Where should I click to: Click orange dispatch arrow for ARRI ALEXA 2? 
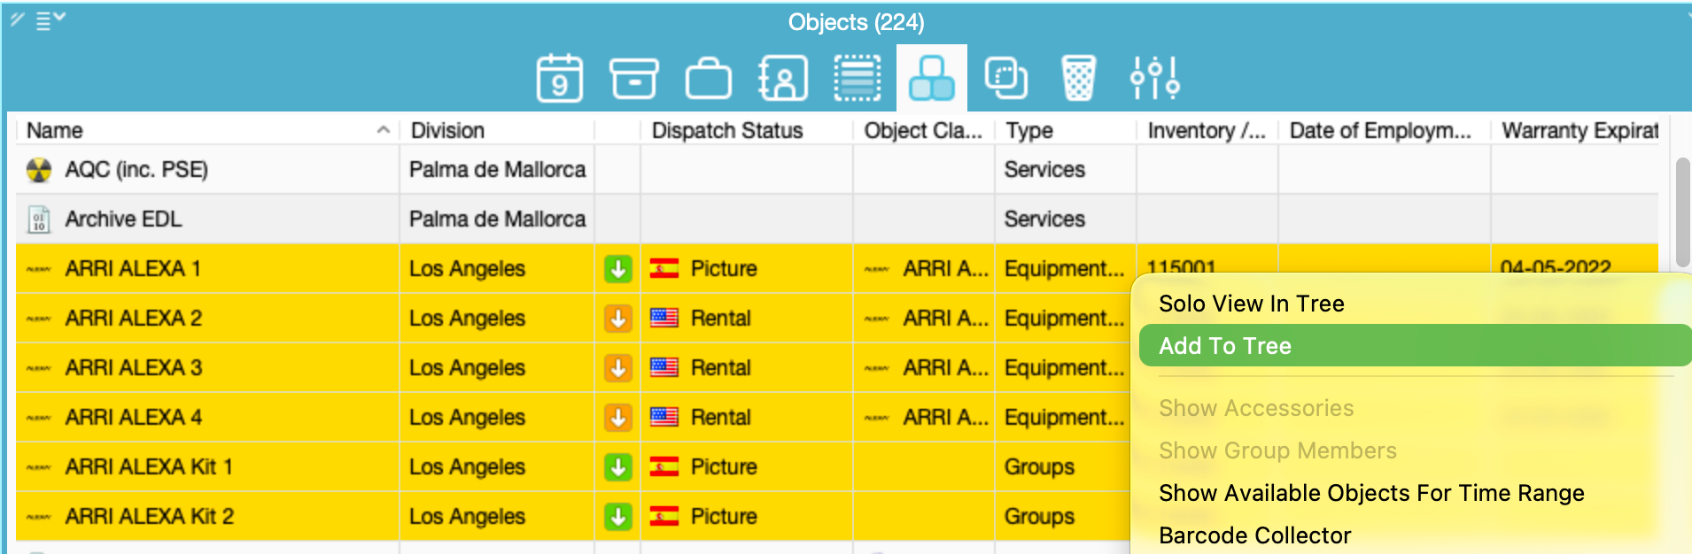[618, 318]
